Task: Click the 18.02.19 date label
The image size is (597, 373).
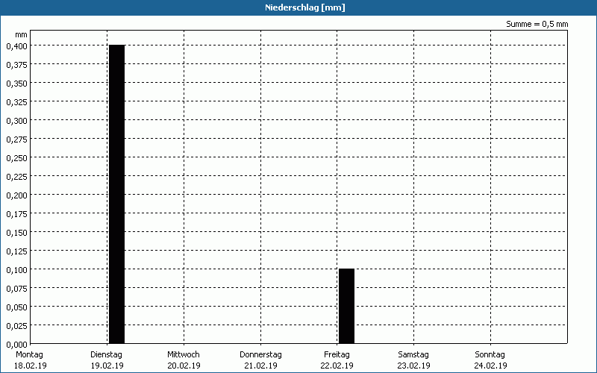Action: coord(31,366)
